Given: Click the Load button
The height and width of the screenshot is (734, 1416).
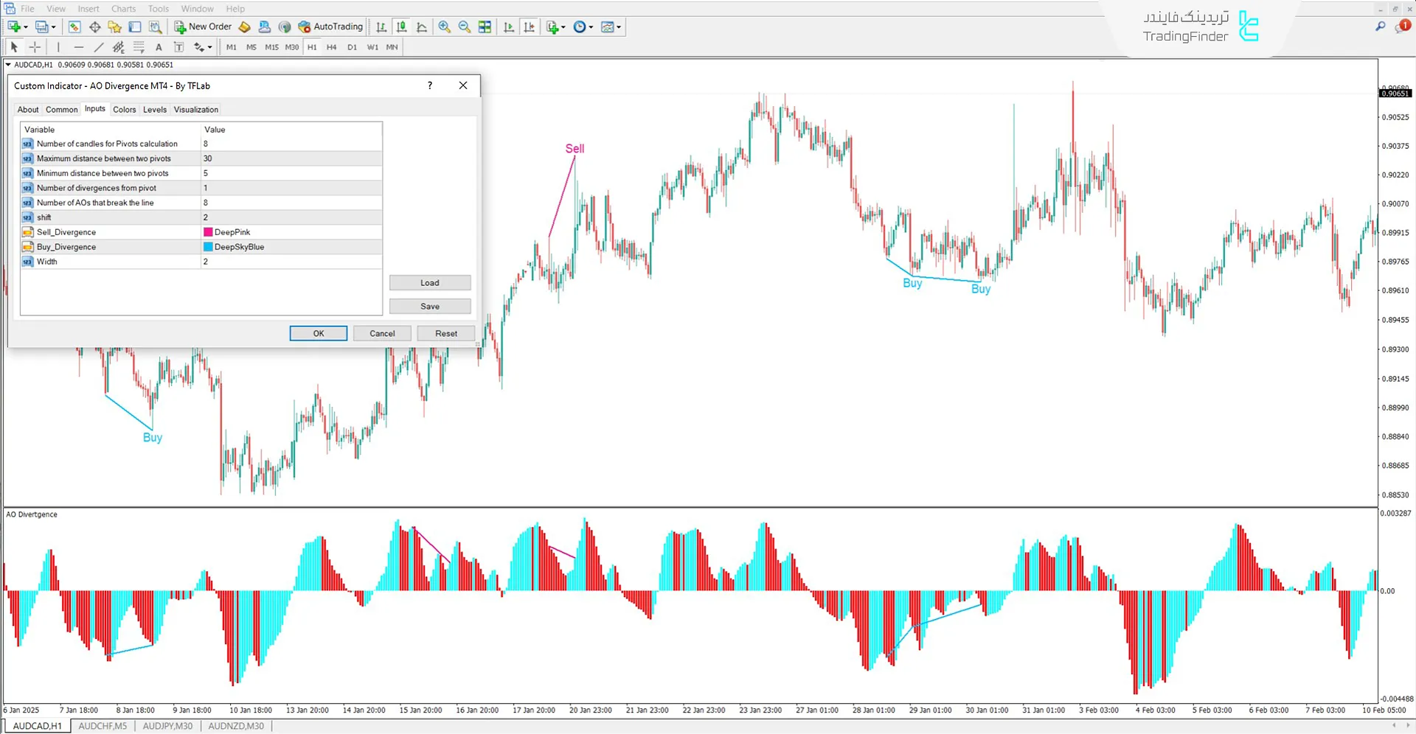Looking at the screenshot, I should pyautogui.click(x=430, y=282).
